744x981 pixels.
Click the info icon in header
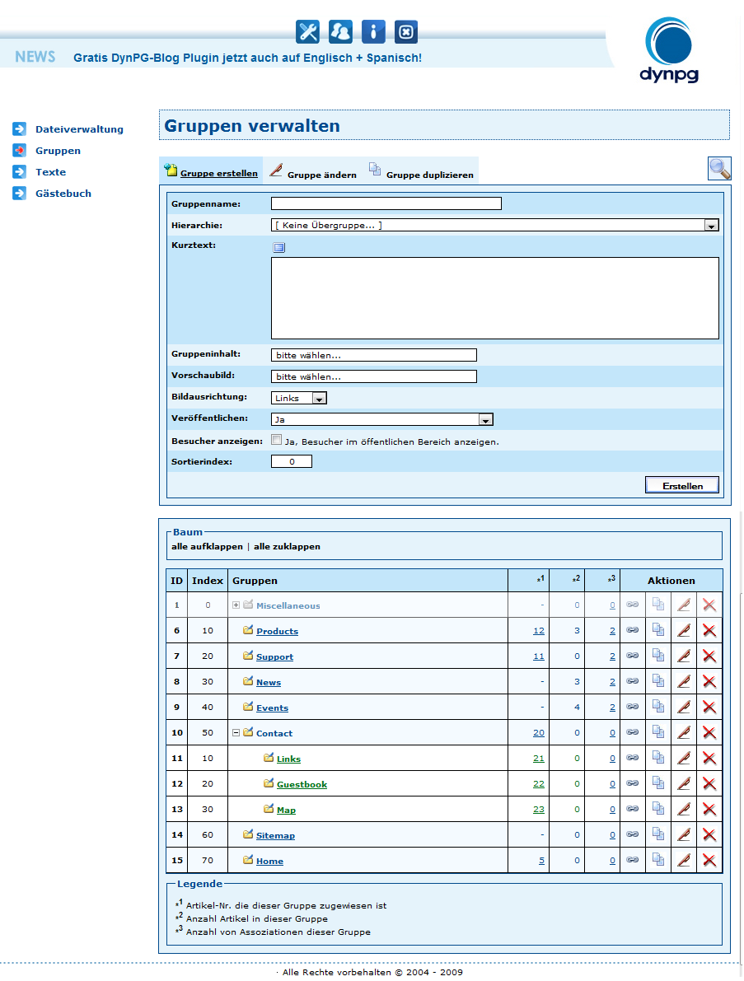tap(373, 32)
